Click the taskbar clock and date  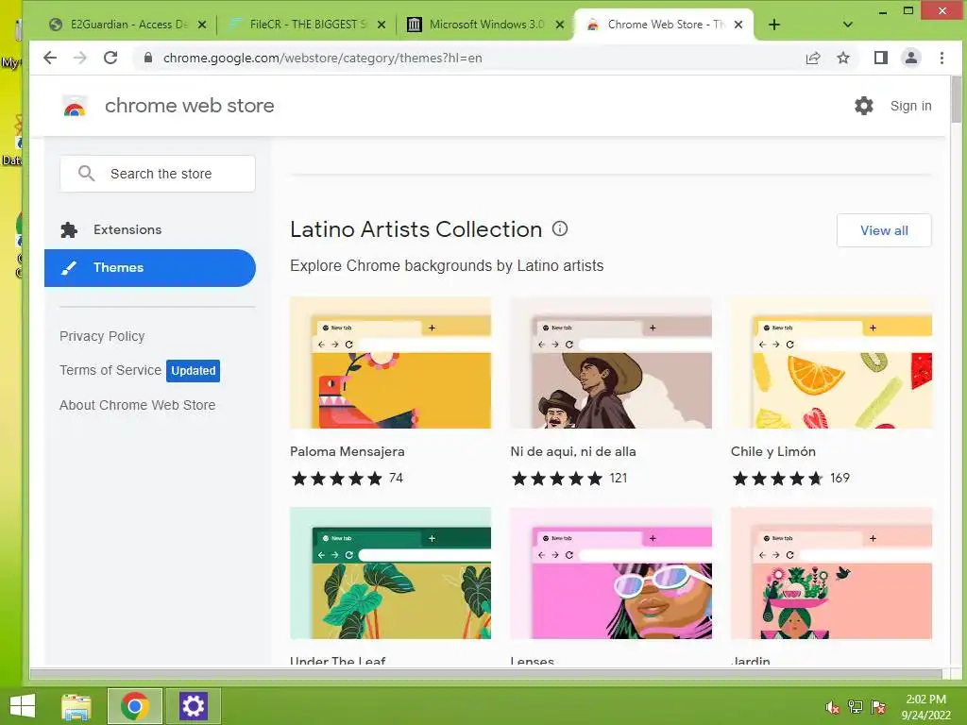pos(925,707)
